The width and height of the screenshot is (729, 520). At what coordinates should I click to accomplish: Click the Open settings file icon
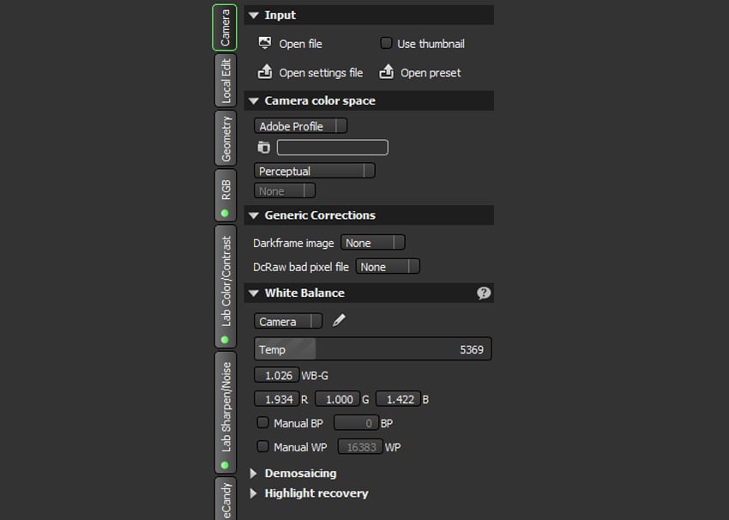pyautogui.click(x=265, y=72)
